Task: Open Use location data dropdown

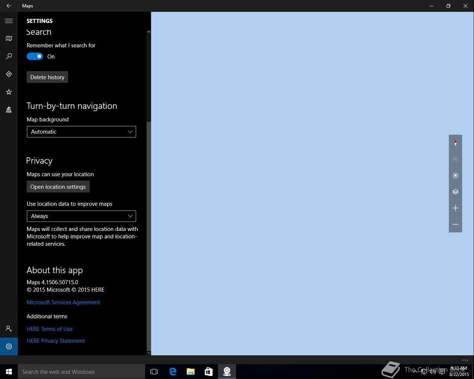Action: click(x=81, y=216)
